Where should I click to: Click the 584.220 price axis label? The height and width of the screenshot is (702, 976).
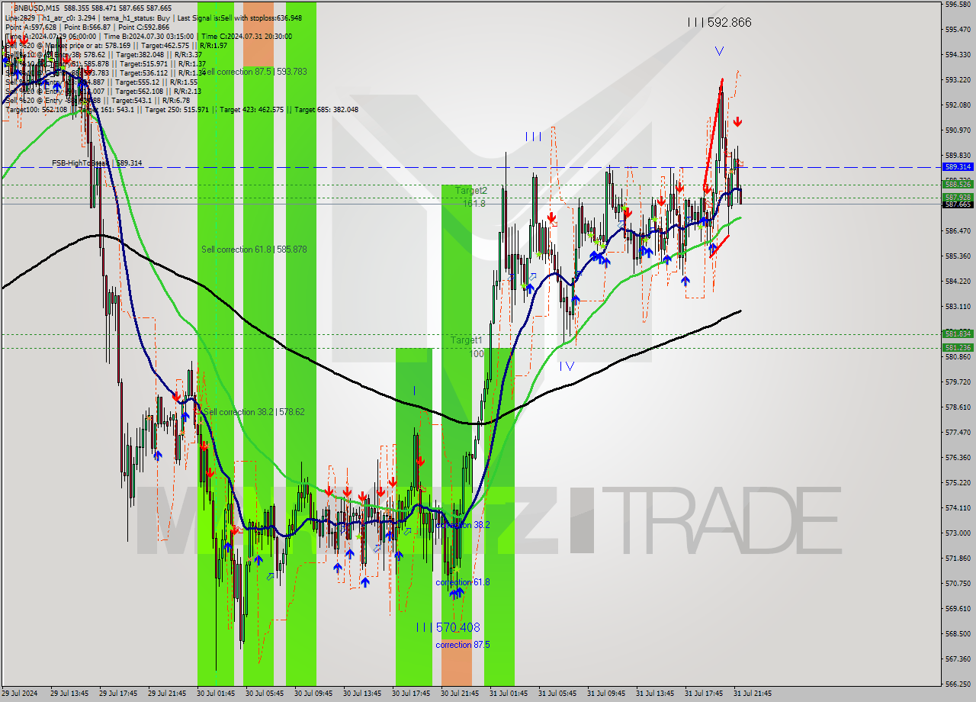(x=958, y=282)
